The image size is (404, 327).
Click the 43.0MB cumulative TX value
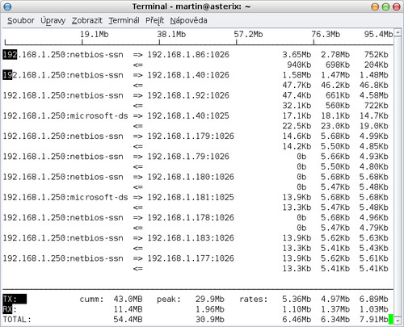coord(128,300)
